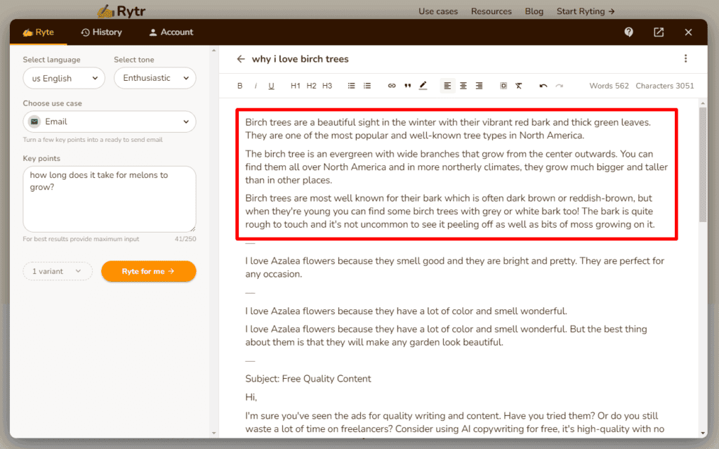Image resolution: width=719 pixels, height=449 pixels.
Task: Open the language dropdown showing US English
Action: click(x=64, y=78)
